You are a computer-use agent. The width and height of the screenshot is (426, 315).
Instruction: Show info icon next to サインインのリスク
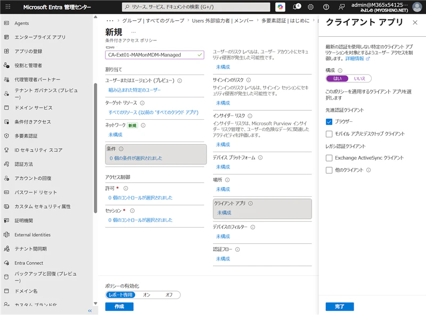click(249, 80)
